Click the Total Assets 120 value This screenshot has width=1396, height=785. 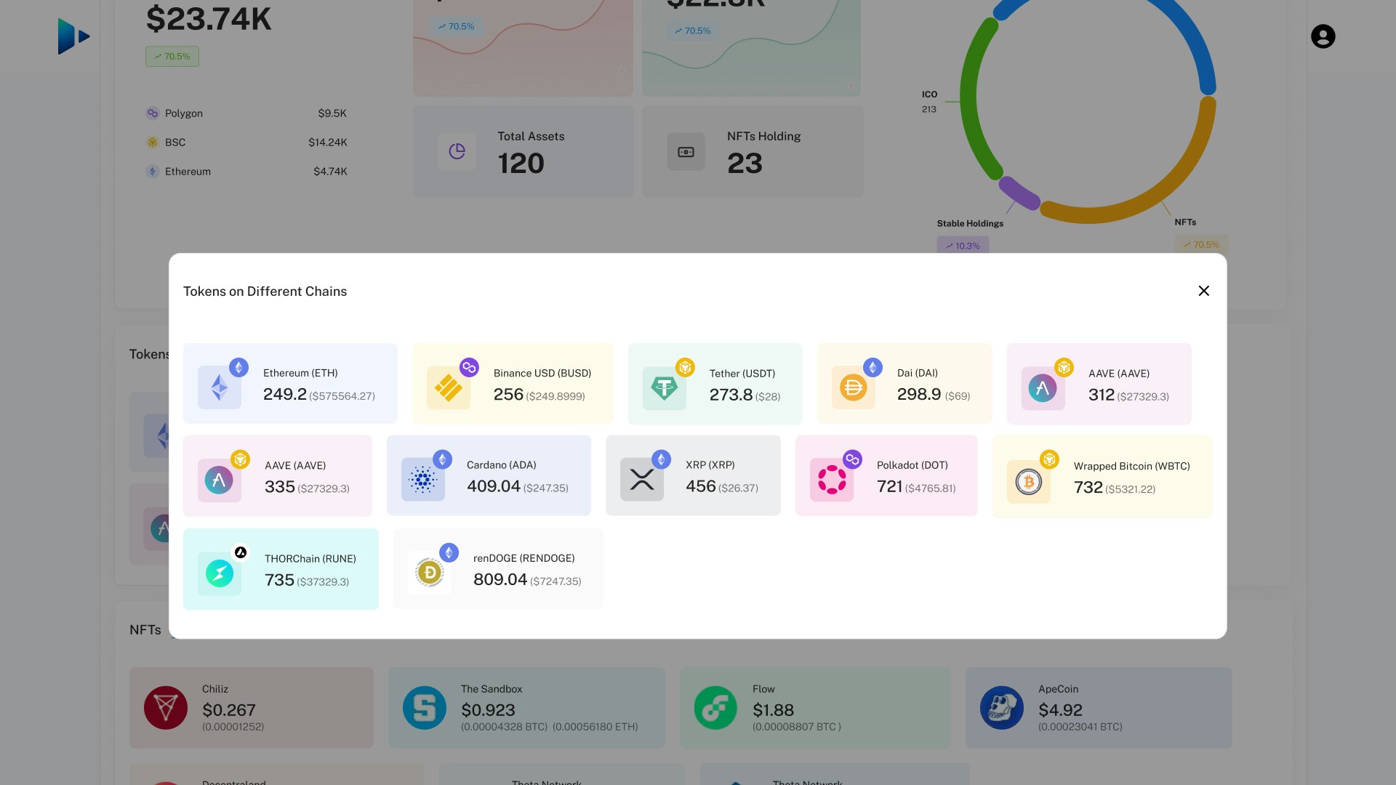pos(521,164)
